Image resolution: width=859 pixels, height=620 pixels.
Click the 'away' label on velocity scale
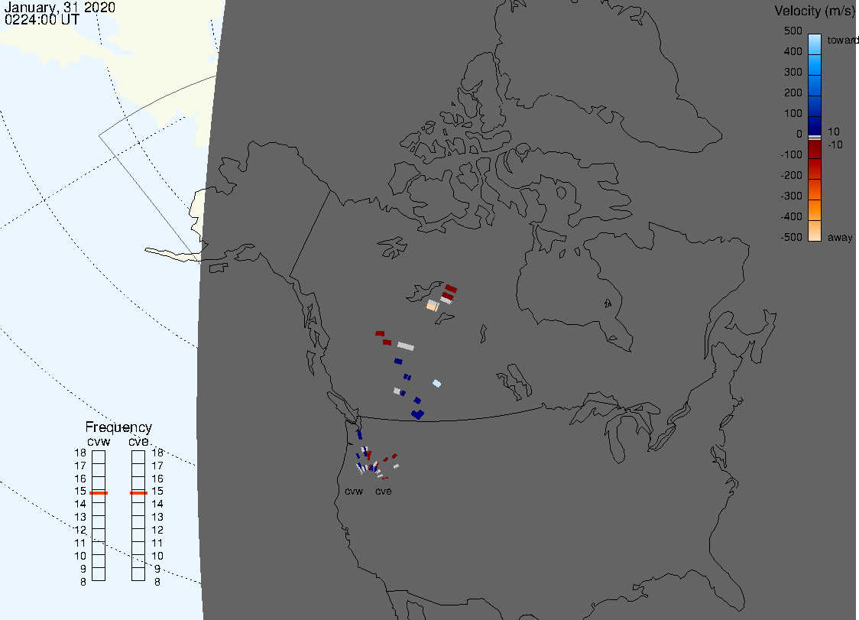pyautogui.click(x=840, y=237)
